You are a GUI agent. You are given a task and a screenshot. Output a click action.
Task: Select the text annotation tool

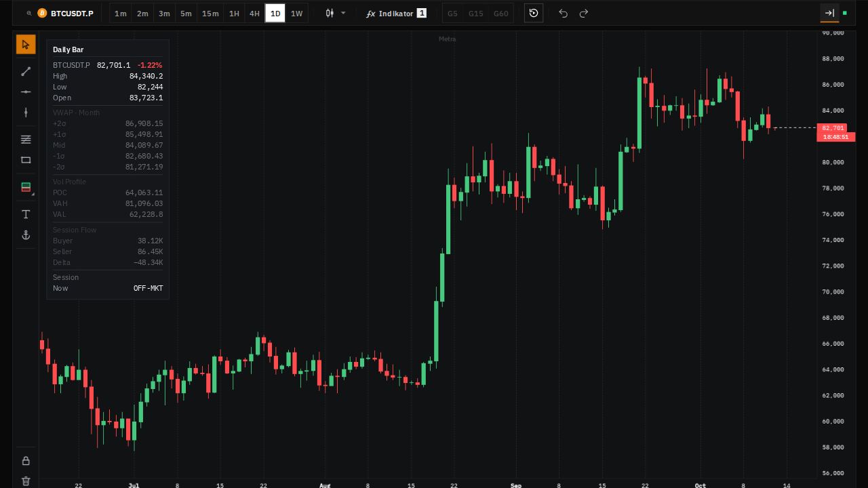point(26,214)
